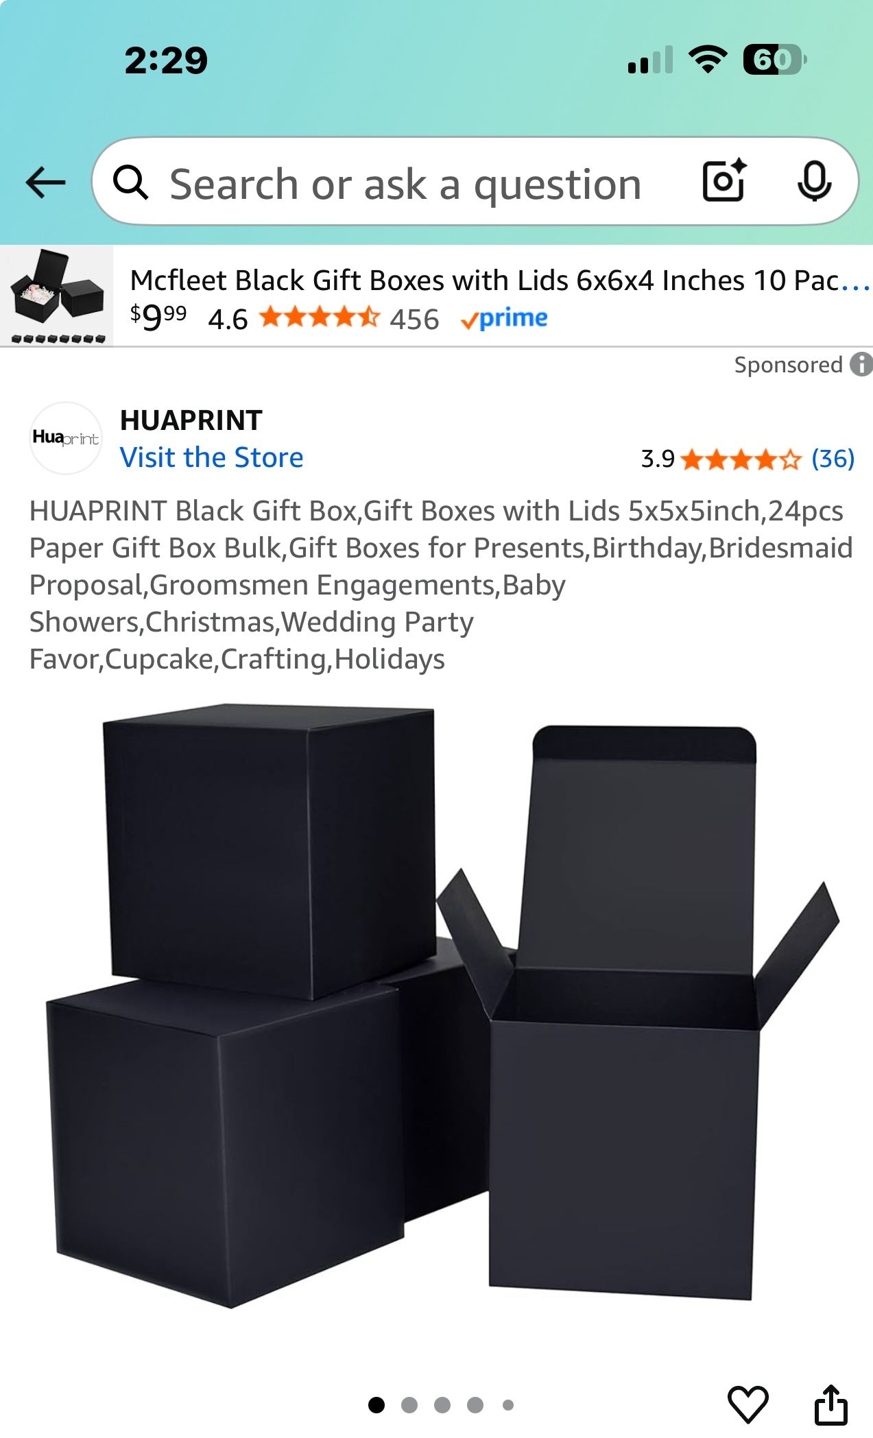
Task: Select the fourth image carousel dot
Action: 475,1405
